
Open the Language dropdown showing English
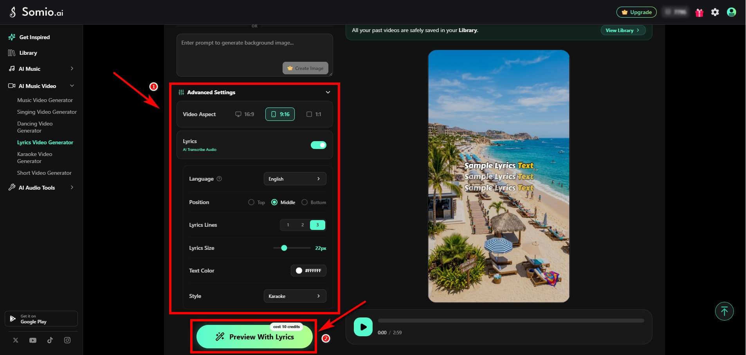coord(295,179)
